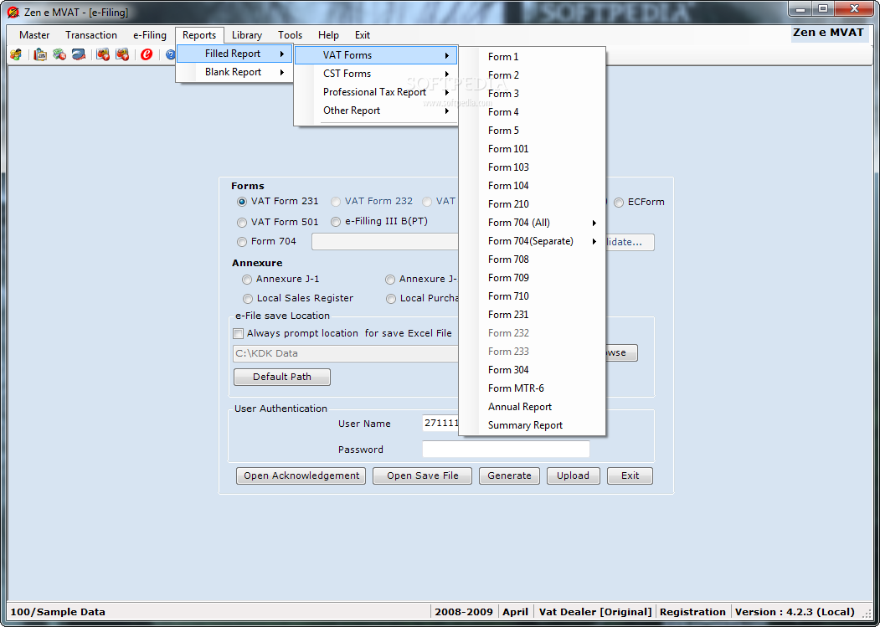Choose Form 5 menu entry

(532, 131)
